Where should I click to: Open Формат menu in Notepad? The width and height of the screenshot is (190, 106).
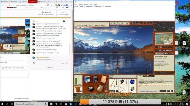[86, 4]
